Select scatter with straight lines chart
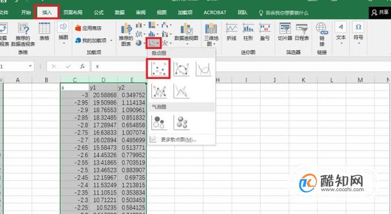Screen dimensions: 391x214 click(181, 90)
